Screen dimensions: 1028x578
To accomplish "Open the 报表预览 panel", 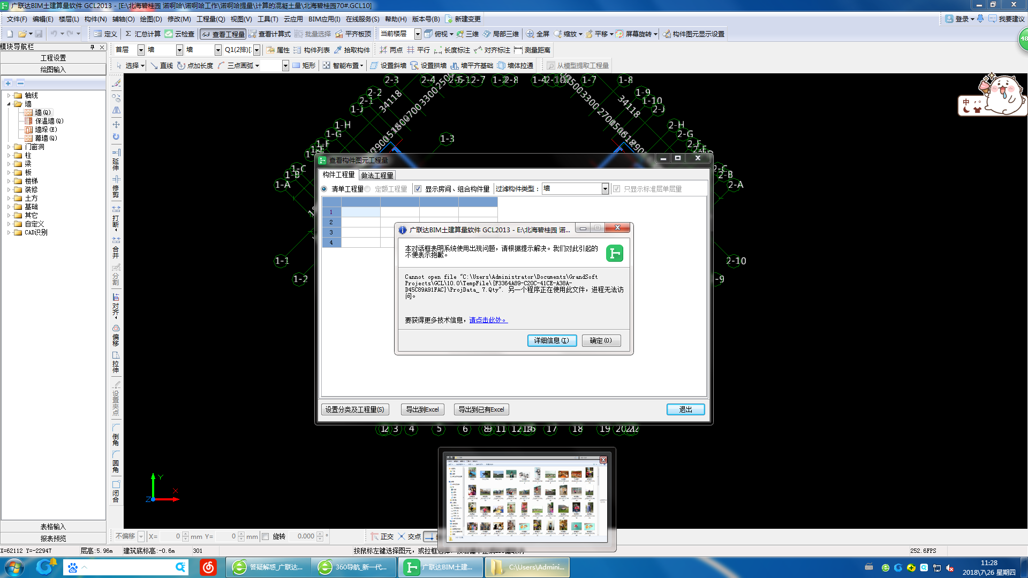I will coord(53,538).
